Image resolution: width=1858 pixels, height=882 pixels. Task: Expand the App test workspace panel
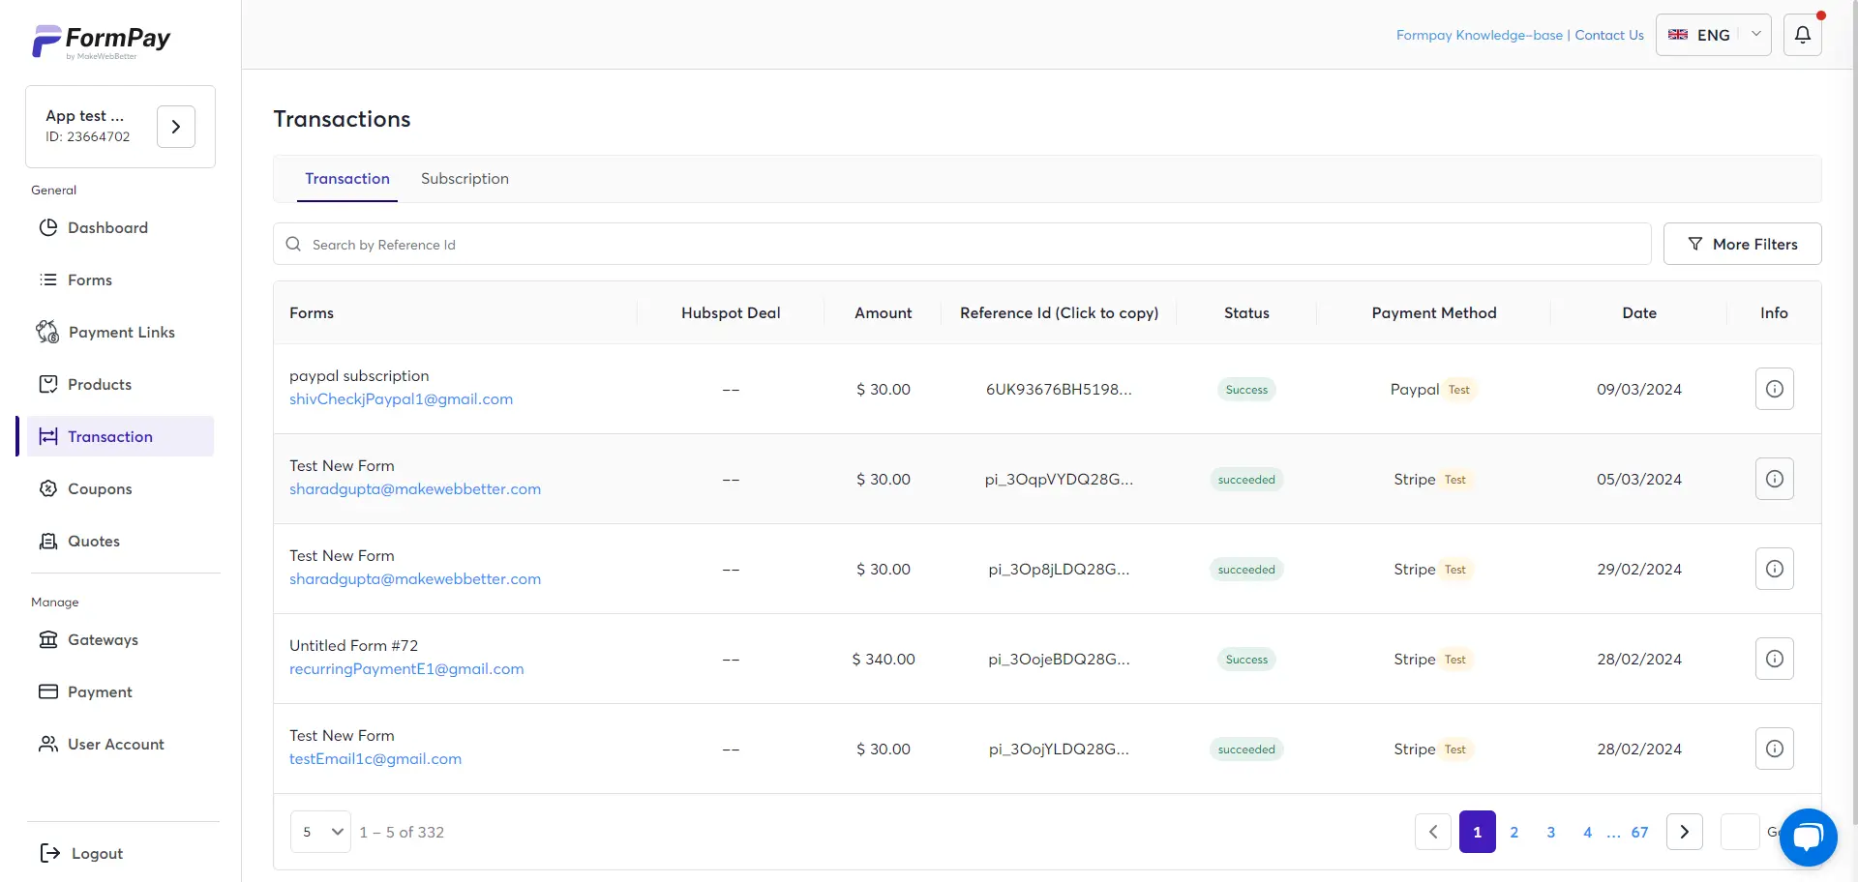coord(175,126)
